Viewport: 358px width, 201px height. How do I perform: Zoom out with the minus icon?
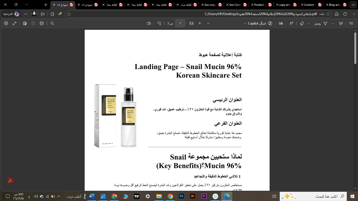click(208, 23)
